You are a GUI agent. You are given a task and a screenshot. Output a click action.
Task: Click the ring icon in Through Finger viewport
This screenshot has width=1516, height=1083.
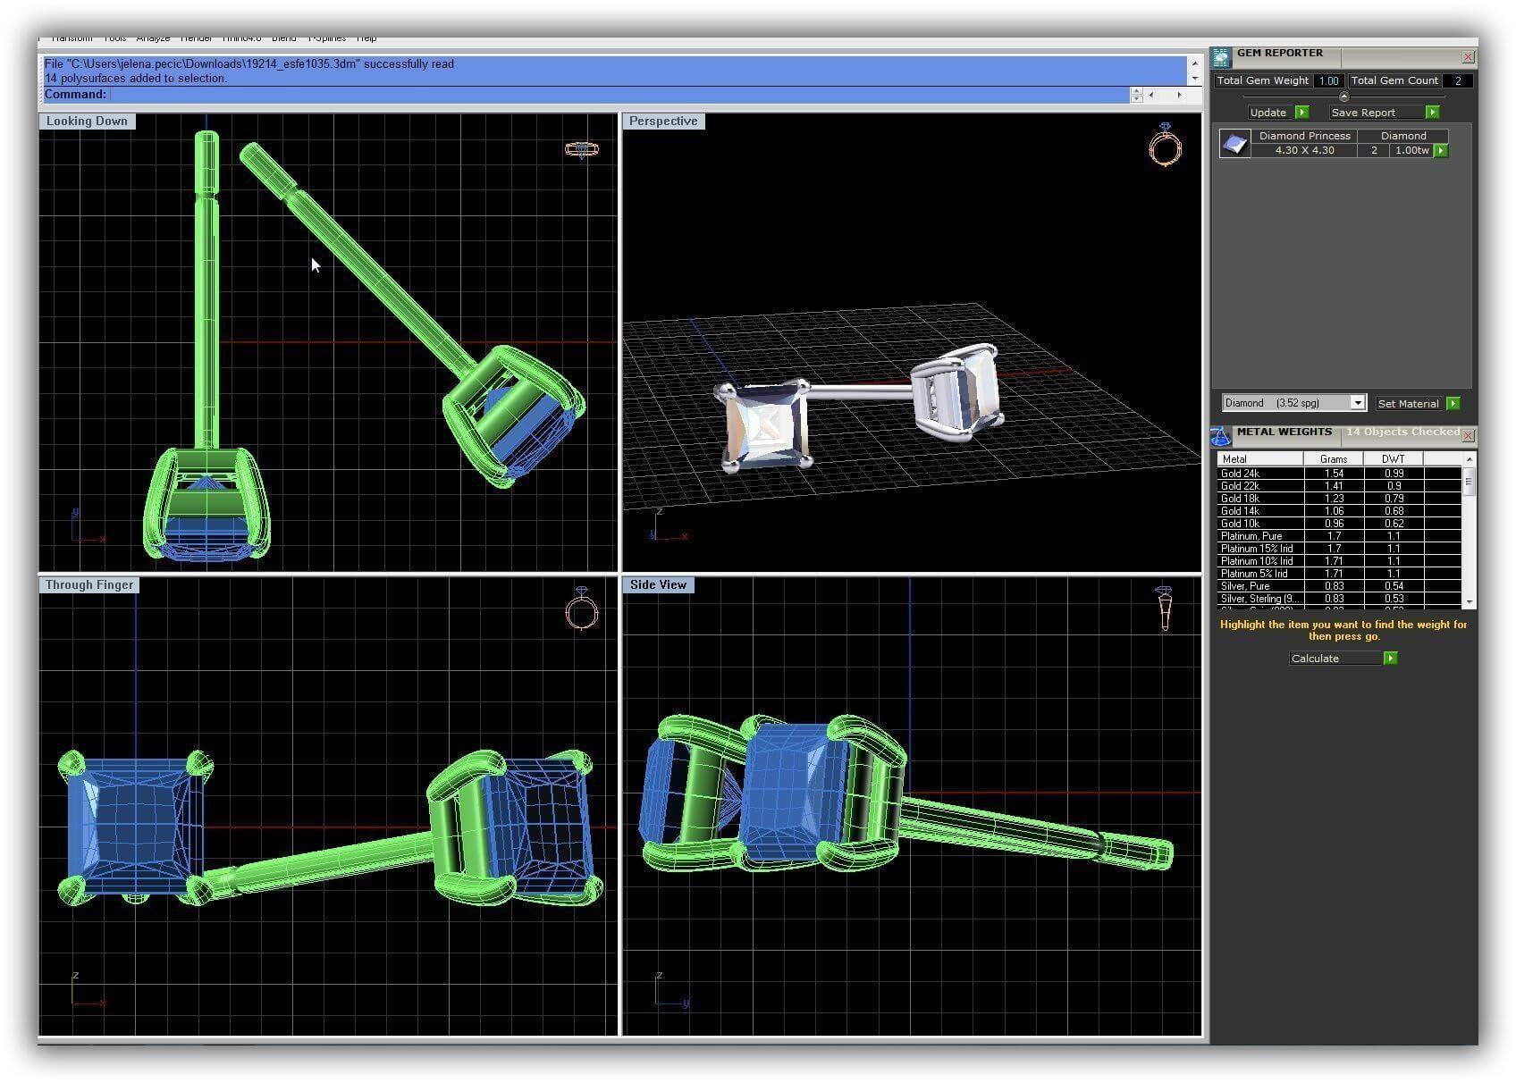(x=581, y=609)
